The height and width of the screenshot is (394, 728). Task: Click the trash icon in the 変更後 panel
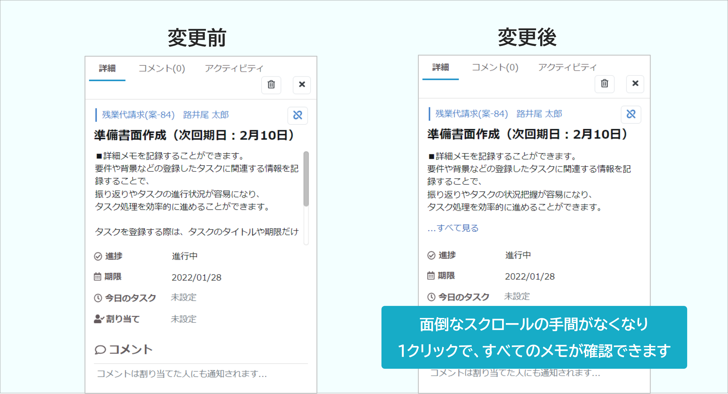(604, 84)
